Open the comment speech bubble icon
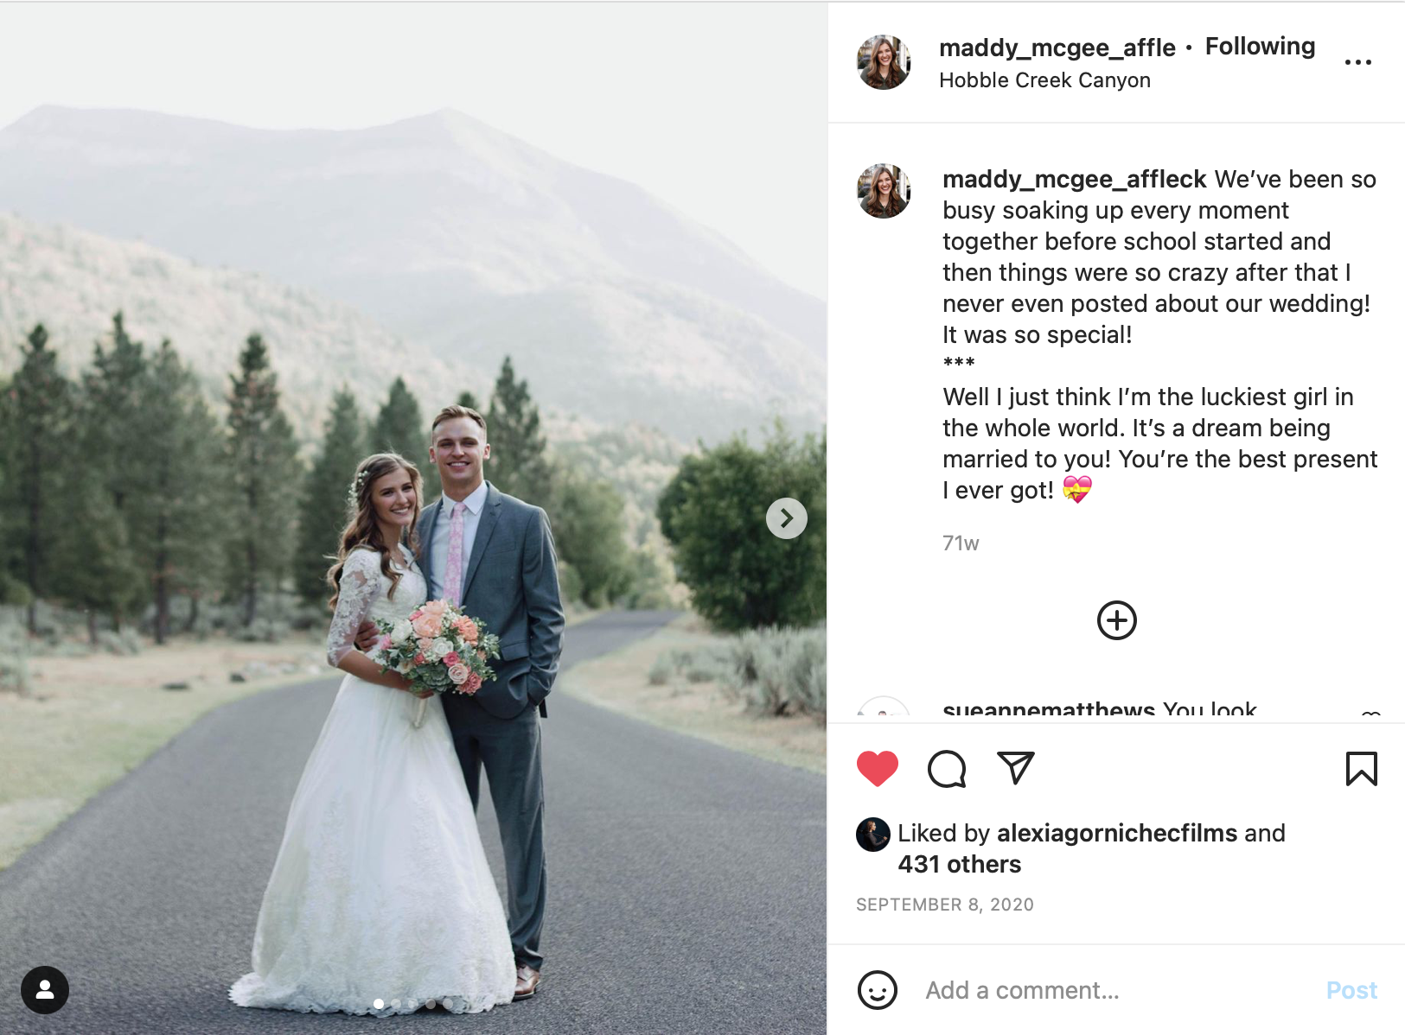1405x1035 pixels. click(x=947, y=768)
